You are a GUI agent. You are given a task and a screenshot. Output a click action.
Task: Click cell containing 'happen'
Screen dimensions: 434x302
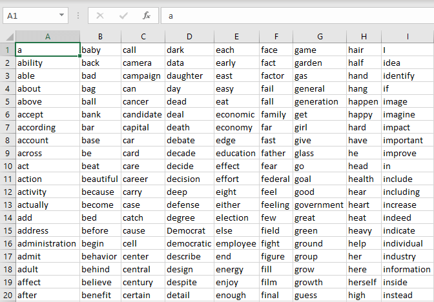pos(364,101)
